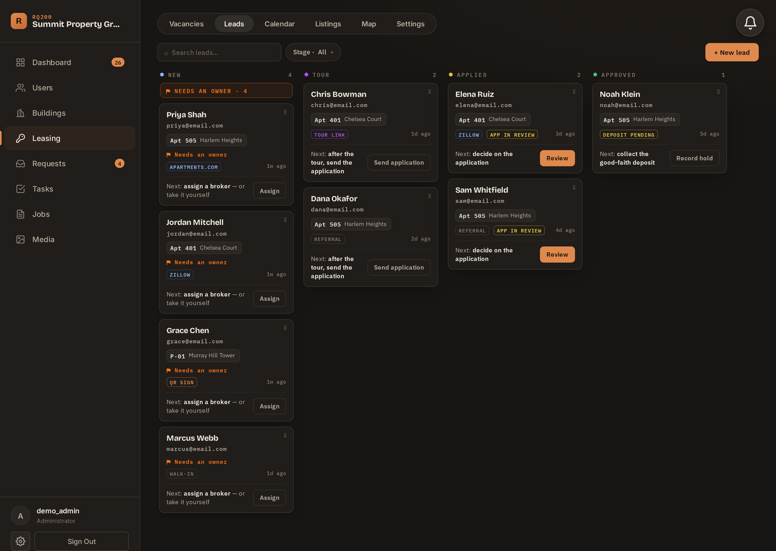
Task: Click the flag icon in Needs an Owner banner
Action: tap(168, 91)
